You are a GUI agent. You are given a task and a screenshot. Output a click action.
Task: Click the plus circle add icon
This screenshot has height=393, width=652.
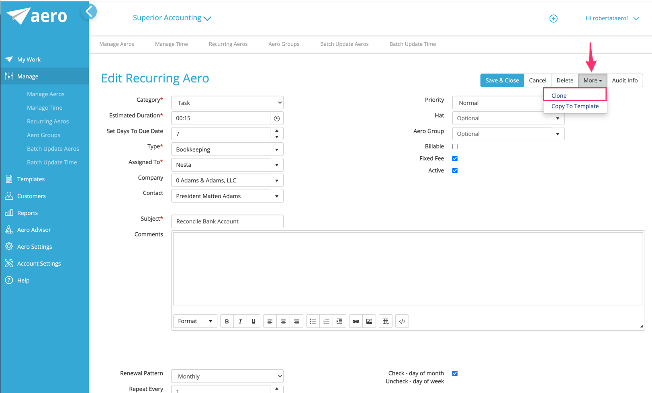[x=553, y=18]
